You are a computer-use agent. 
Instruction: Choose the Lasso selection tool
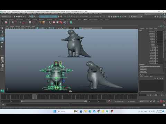click(x=2, y=32)
